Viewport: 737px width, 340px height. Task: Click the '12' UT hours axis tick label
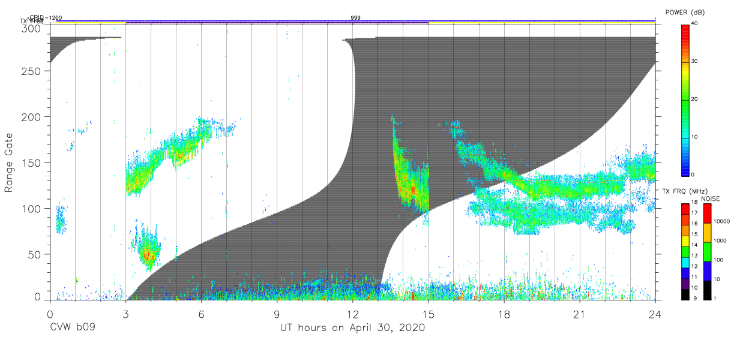[352, 314]
